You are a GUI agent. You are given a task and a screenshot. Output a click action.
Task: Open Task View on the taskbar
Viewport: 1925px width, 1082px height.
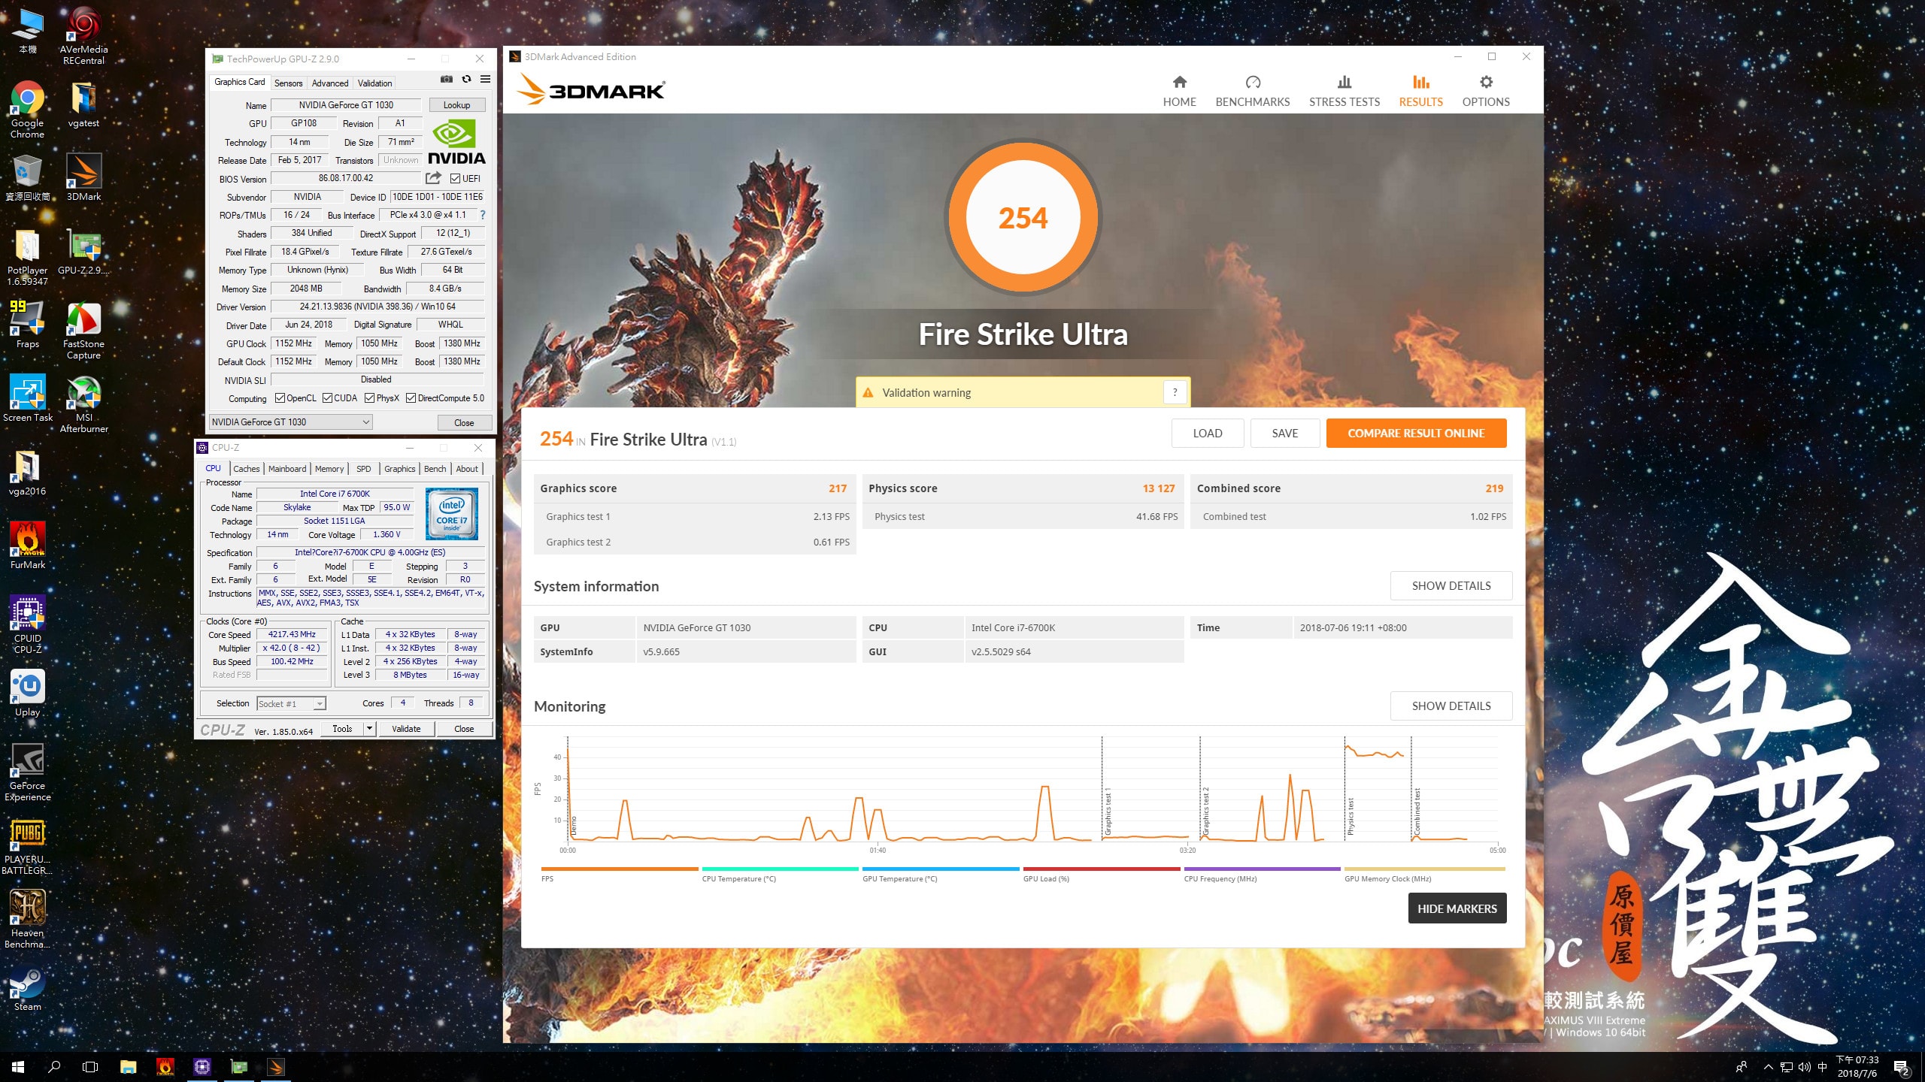click(90, 1067)
